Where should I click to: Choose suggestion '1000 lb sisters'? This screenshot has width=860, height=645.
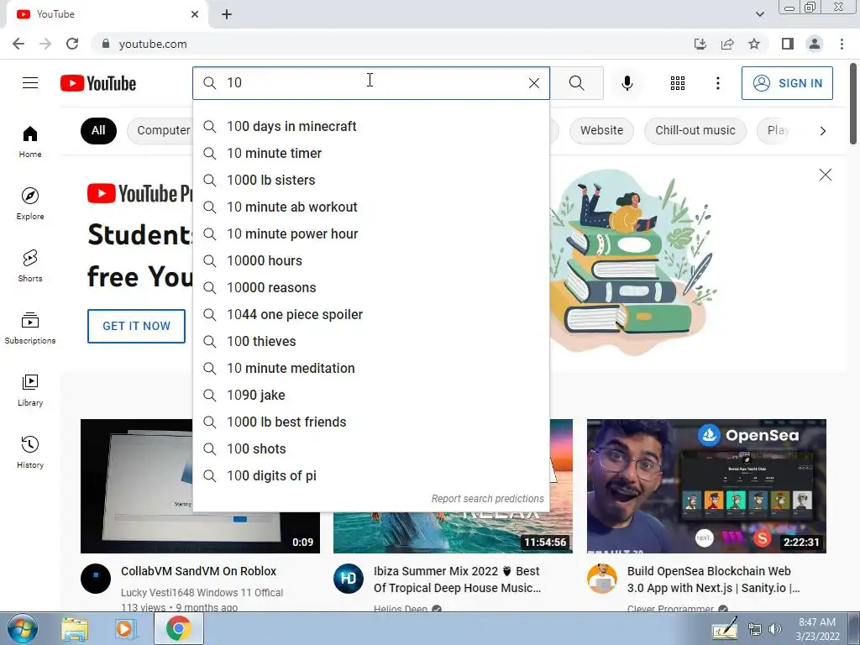click(x=370, y=180)
